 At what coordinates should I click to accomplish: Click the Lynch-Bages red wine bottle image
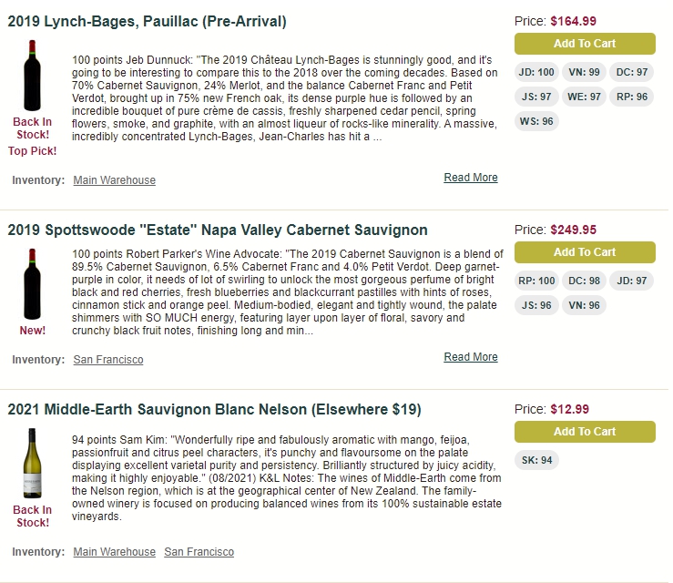pyautogui.click(x=32, y=76)
